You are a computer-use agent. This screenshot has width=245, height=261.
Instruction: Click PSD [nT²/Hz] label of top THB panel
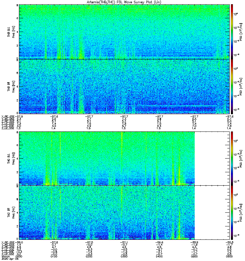pos(241,32)
